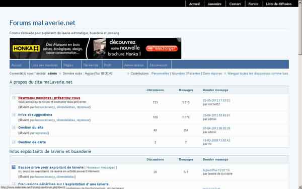
Task: Click the Infos et suggestions forum status icon
Action: pos(14,115)
